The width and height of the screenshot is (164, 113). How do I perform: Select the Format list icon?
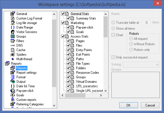(x=13, y=77)
